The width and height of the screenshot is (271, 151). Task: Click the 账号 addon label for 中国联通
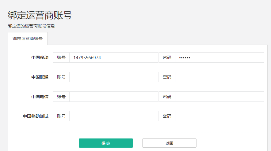61,77
